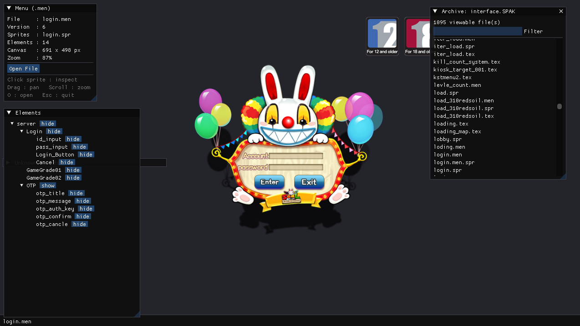Screen dimensions: 580x326
Task: Click the Exit button sprite in the preview
Action: point(309,182)
